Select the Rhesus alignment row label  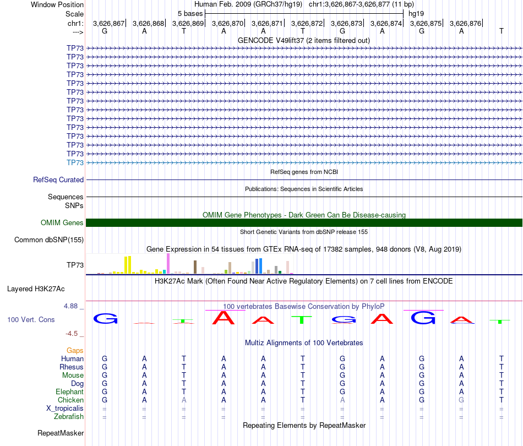tap(72, 367)
